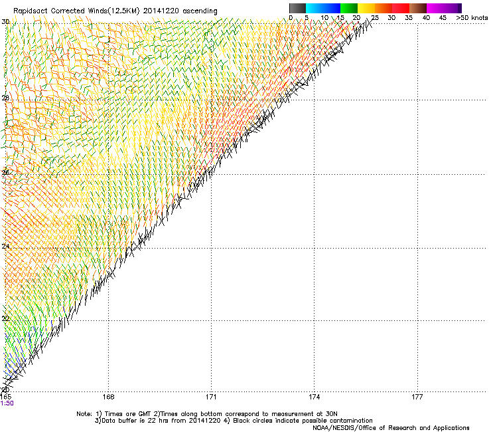Image resolution: width=491 pixels, height=432 pixels.
Task: Click the longitude label '165'
Action: coord(5,397)
